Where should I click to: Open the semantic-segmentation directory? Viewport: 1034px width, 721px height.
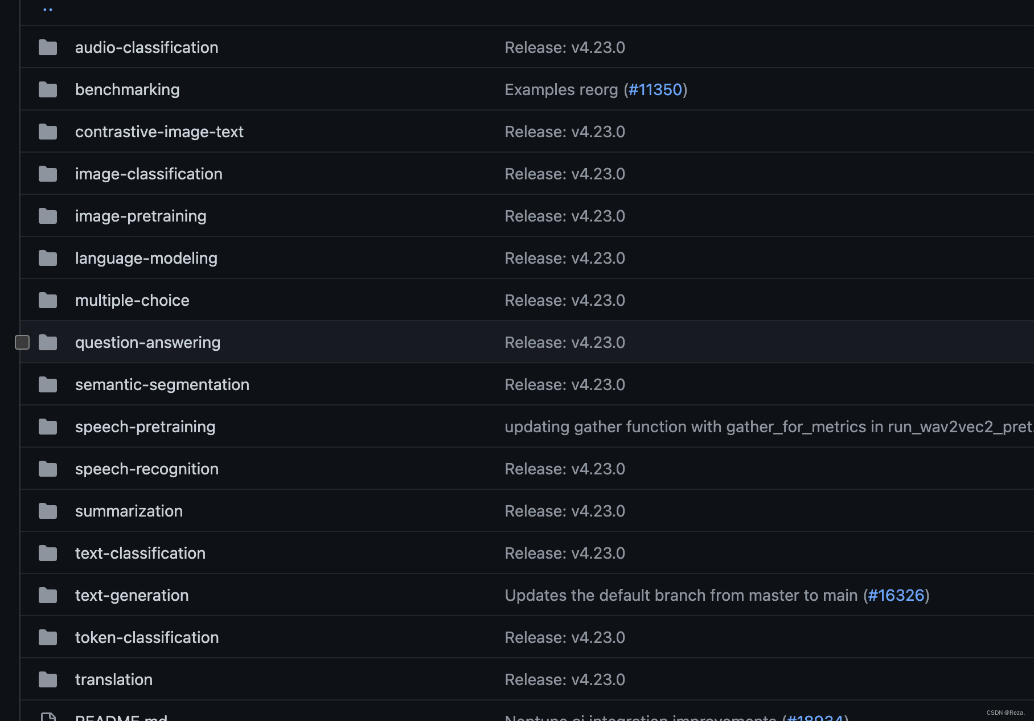[162, 384]
